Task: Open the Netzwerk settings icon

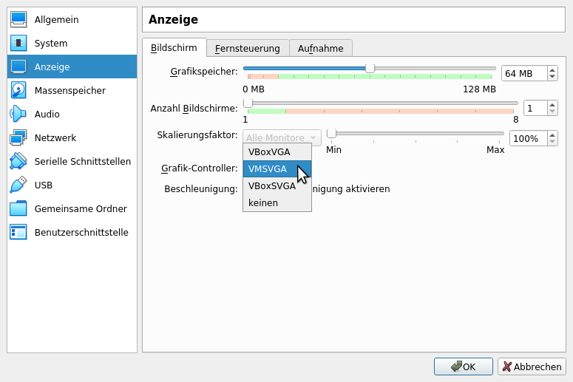Action: [x=18, y=137]
